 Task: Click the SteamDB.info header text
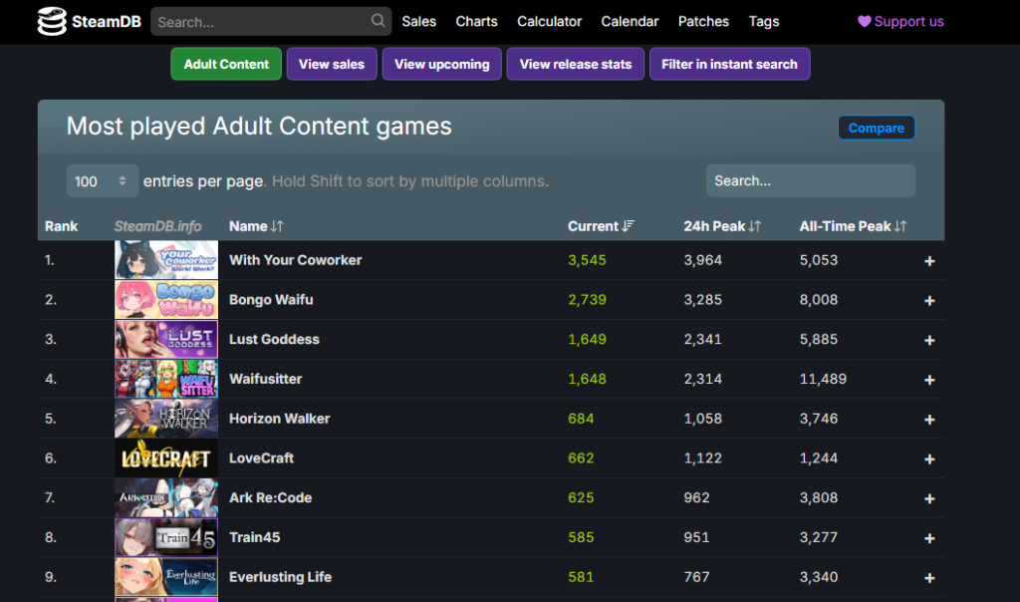tap(158, 226)
